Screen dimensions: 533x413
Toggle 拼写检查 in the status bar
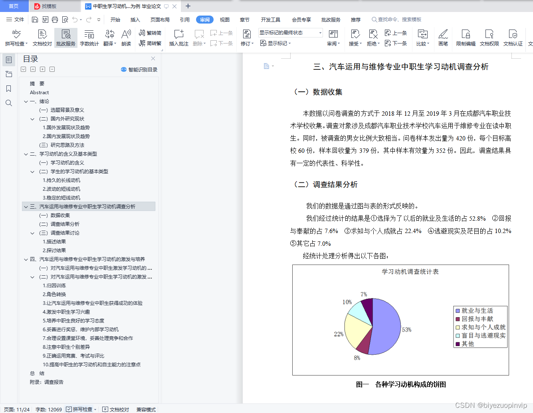point(81,409)
